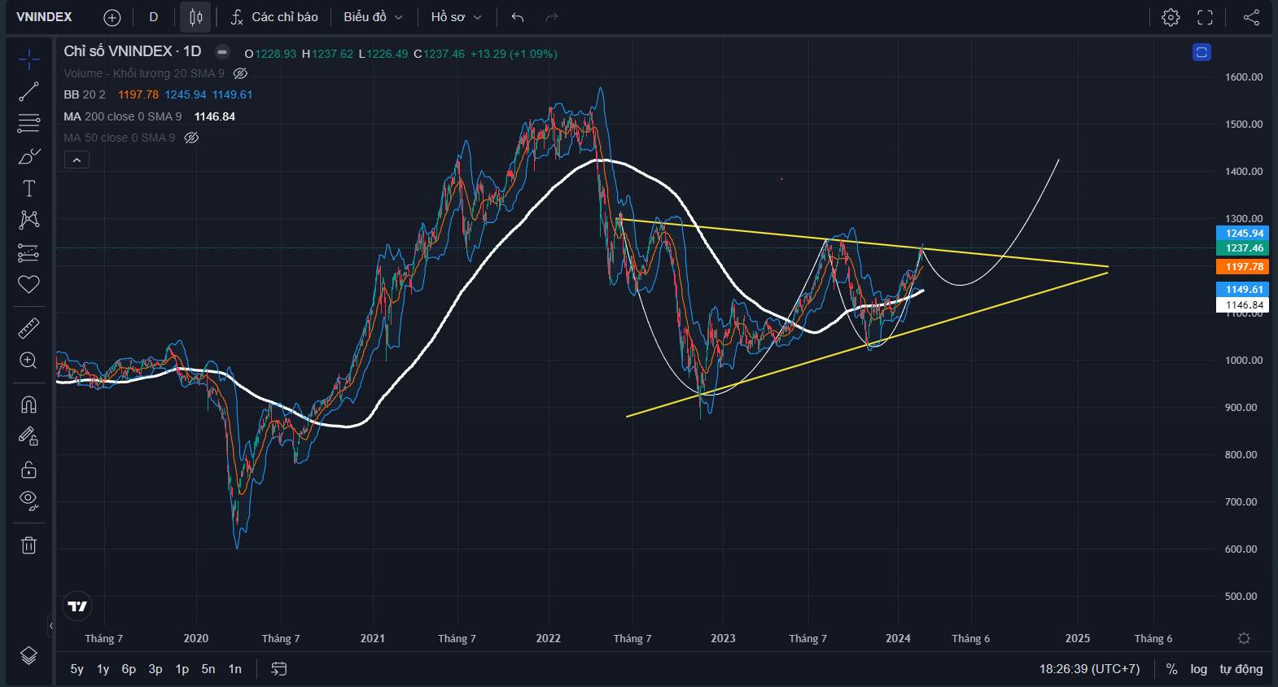The height and width of the screenshot is (687, 1278).
Task: Collapse the indicator legend
Action: 77,160
